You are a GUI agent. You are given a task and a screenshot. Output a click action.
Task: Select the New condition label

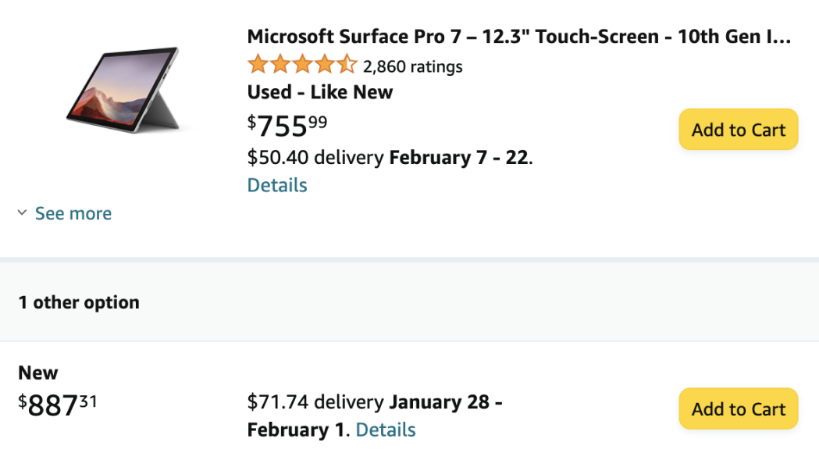(37, 373)
